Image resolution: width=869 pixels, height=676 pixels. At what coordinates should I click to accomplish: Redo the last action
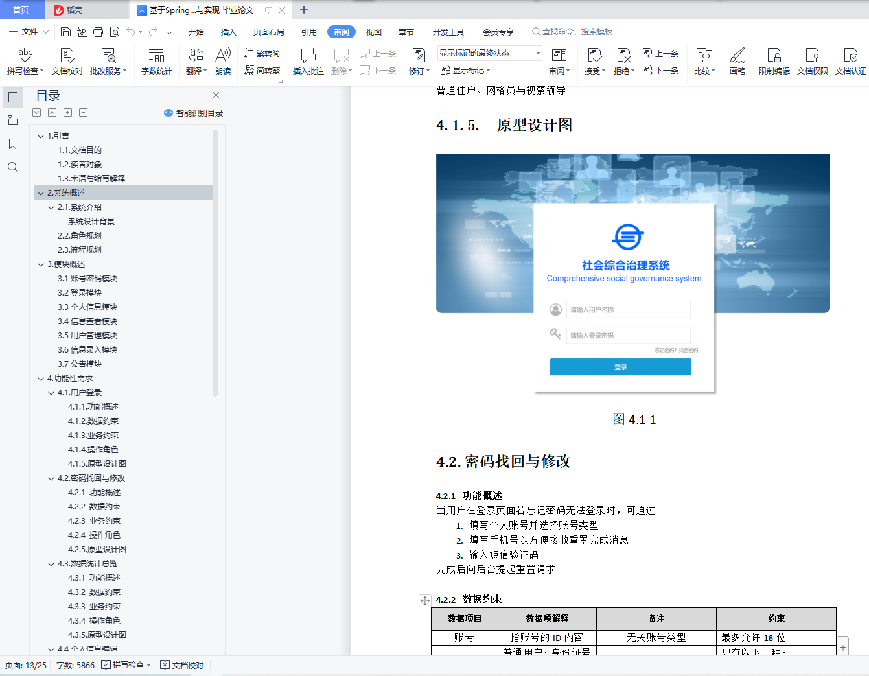153,32
